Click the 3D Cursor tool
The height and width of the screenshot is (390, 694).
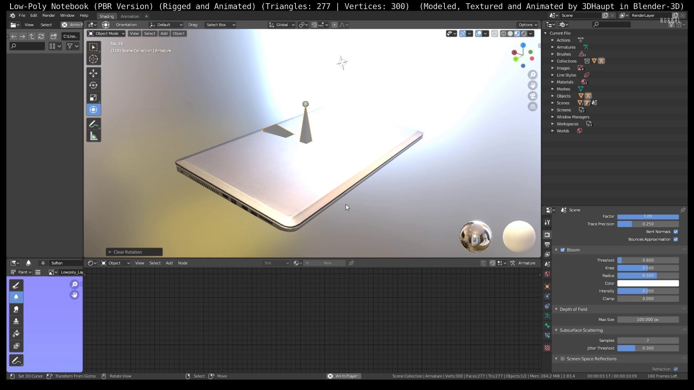(x=93, y=59)
